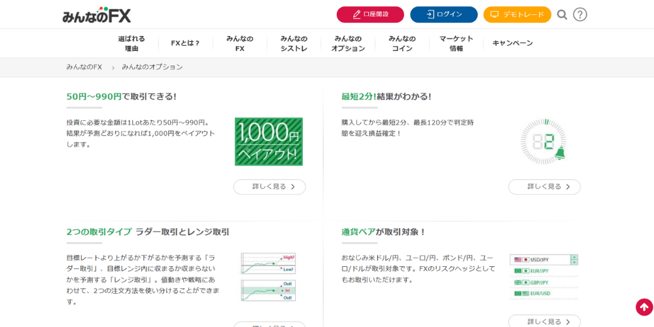The height and width of the screenshot is (327, 654).
Task: Open the FXとは？ menu item
Action: click(x=186, y=43)
